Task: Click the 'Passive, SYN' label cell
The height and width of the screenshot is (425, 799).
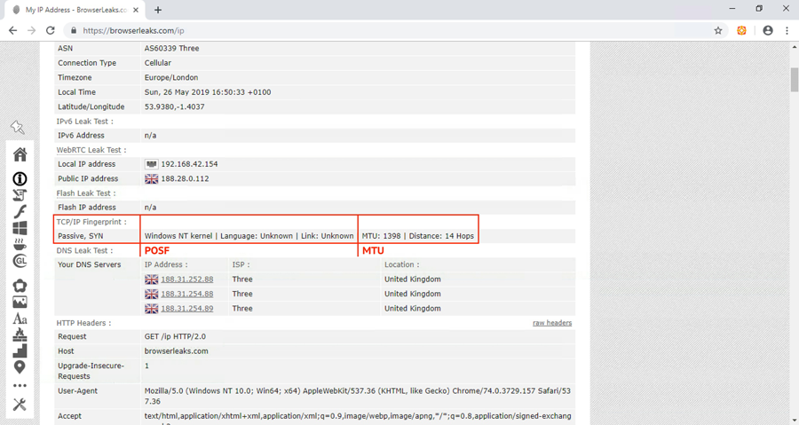Action: pyautogui.click(x=81, y=236)
